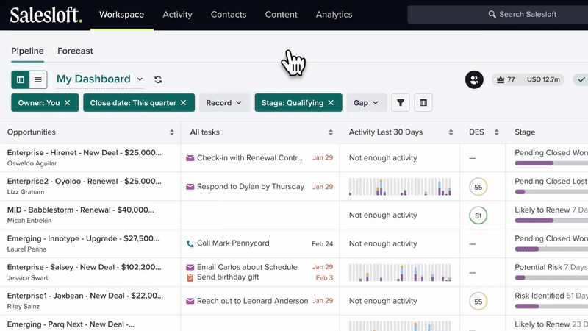588x331 pixels.
Task: Sort by the Opportunities column
Action: coord(172,132)
